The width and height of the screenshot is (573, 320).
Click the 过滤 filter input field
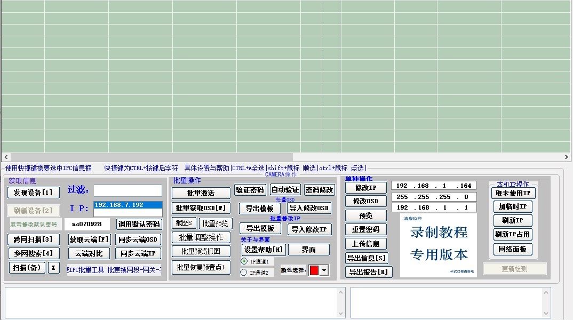pos(128,190)
